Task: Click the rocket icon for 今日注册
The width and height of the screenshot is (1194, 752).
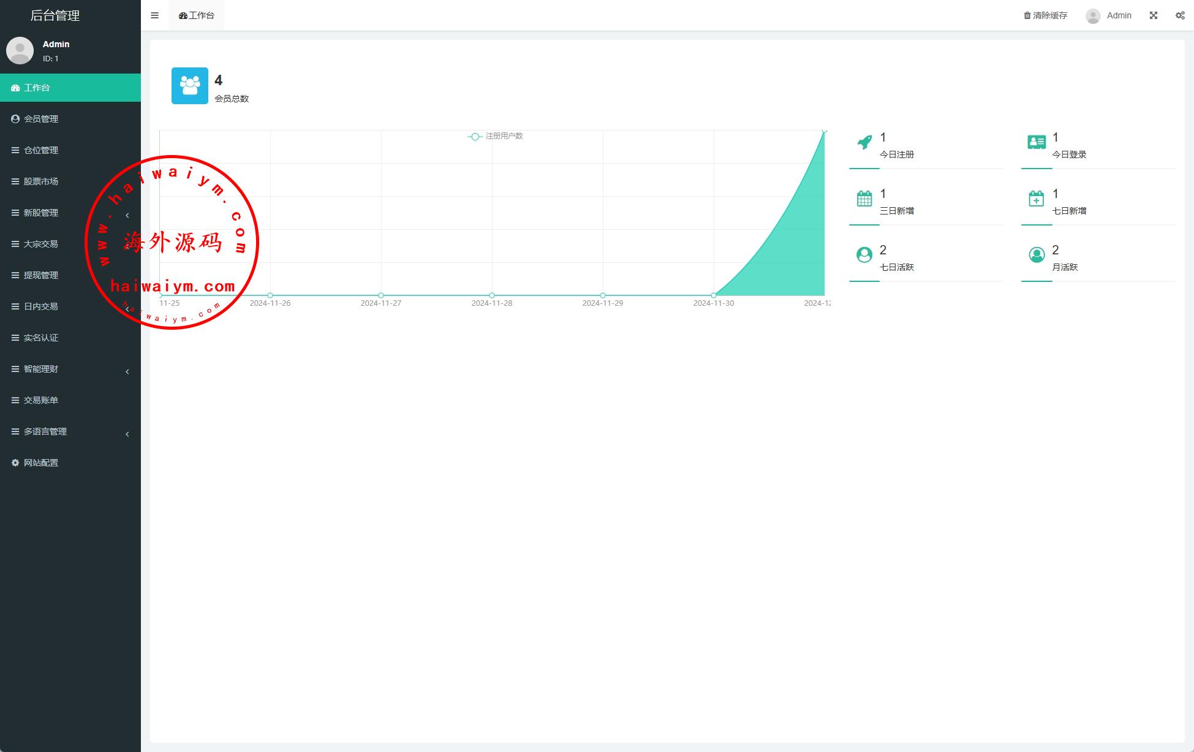Action: 864,142
